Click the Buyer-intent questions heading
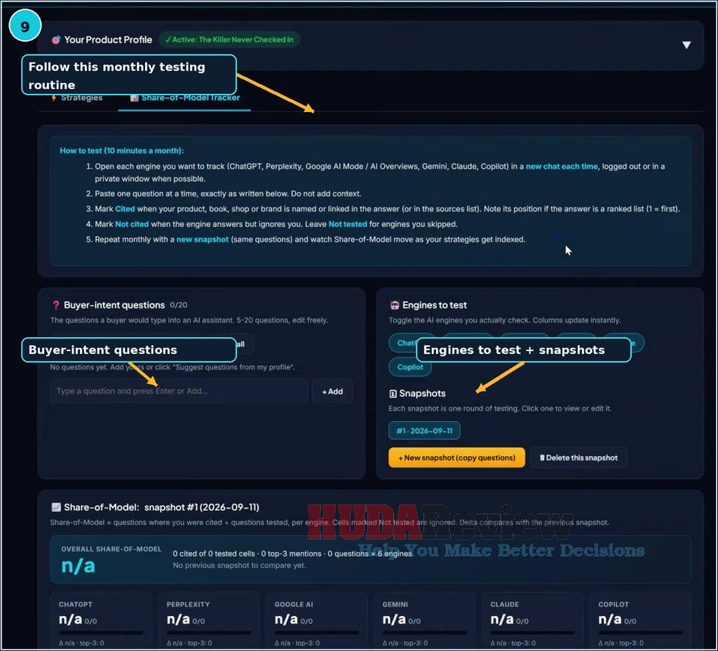Image resolution: width=718 pixels, height=651 pixels. click(114, 305)
